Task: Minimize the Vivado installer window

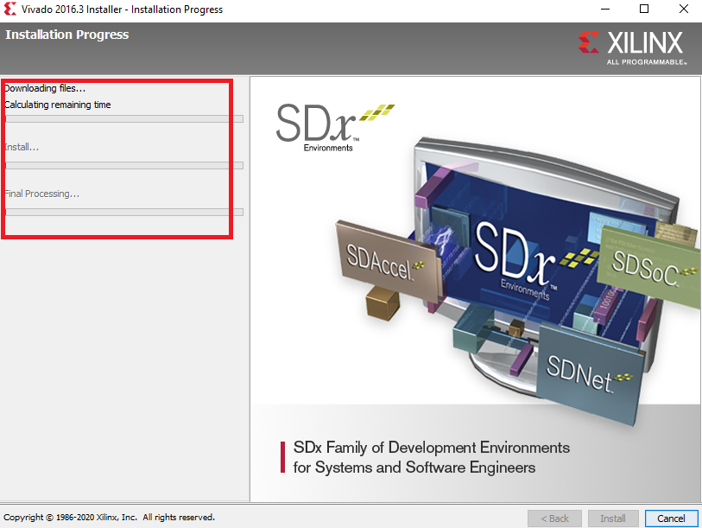Action: tap(605, 9)
